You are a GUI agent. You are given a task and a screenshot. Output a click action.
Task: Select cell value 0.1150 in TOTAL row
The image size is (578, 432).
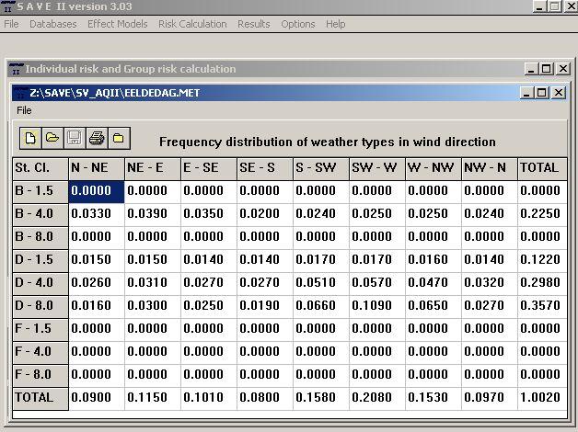pos(153,398)
